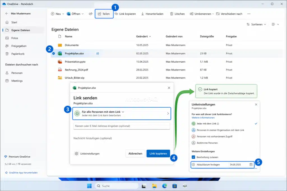The height and width of the screenshot is (191, 287).
Task: Click the OneDrive-App herunterladen link
Action: click(21, 173)
